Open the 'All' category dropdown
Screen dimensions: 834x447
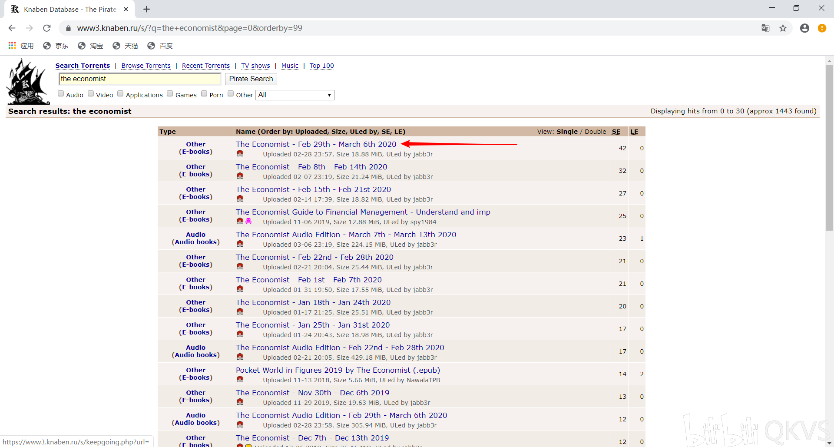tap(295, 95)
